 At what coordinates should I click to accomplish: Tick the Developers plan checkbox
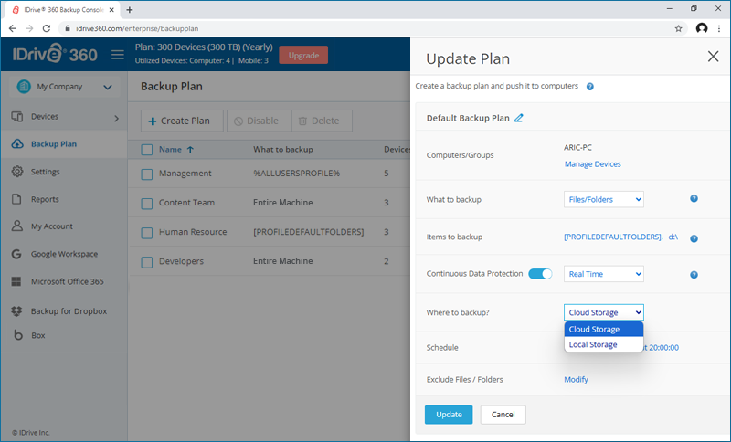tap(146, 261)
